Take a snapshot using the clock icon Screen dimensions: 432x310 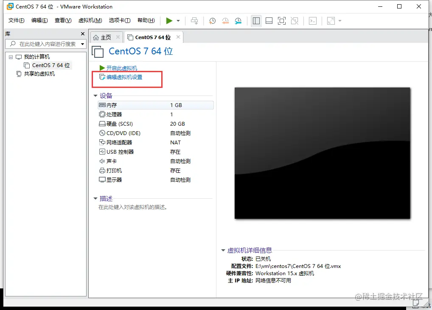(x=212, y=21)
